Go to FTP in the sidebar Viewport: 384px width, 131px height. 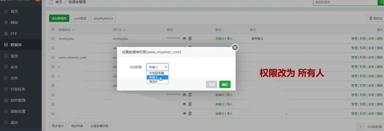(13, 34)
